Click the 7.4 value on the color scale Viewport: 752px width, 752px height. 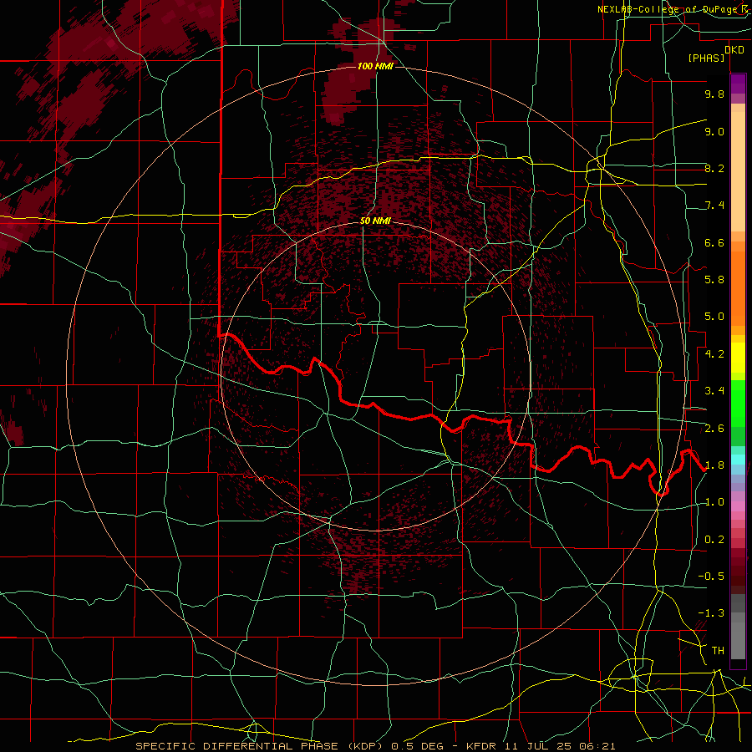(x=714, y=206)
